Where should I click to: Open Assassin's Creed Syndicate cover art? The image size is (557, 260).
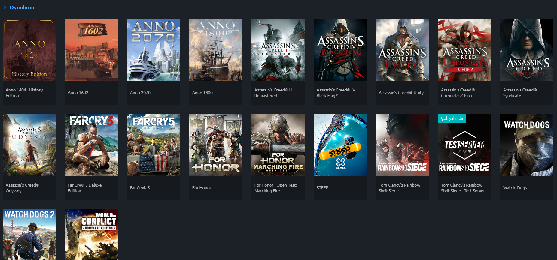527,50
